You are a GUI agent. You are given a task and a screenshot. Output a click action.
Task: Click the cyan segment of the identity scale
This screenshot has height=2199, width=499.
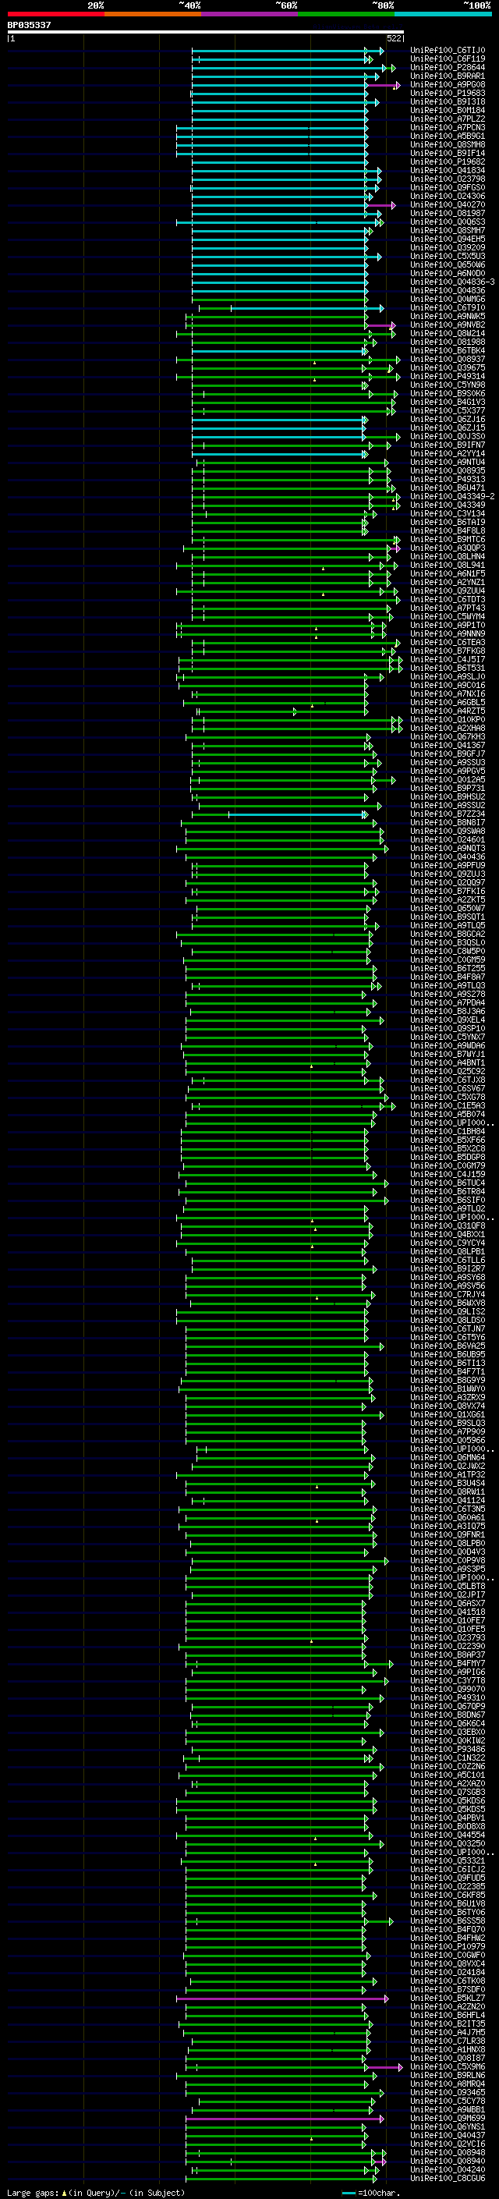click(443, 14)
